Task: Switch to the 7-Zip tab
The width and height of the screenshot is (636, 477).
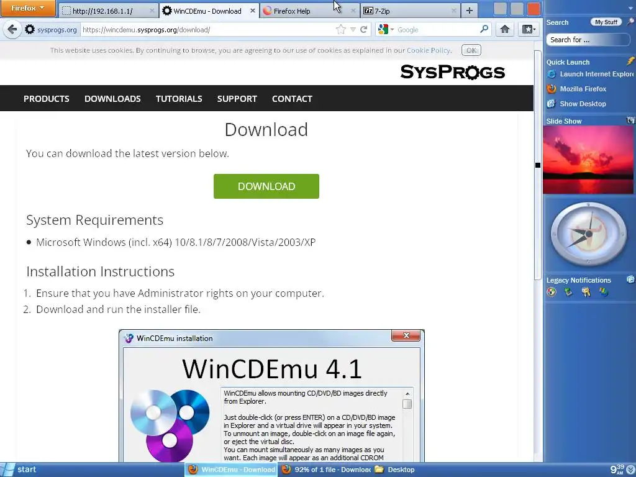Action: point(410,11)
